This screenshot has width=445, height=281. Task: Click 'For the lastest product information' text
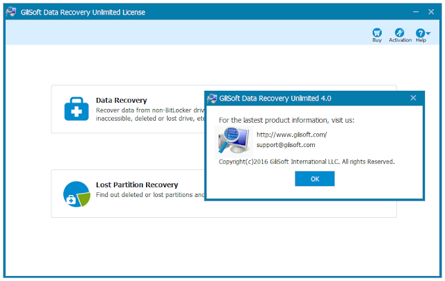coord(274,121)
